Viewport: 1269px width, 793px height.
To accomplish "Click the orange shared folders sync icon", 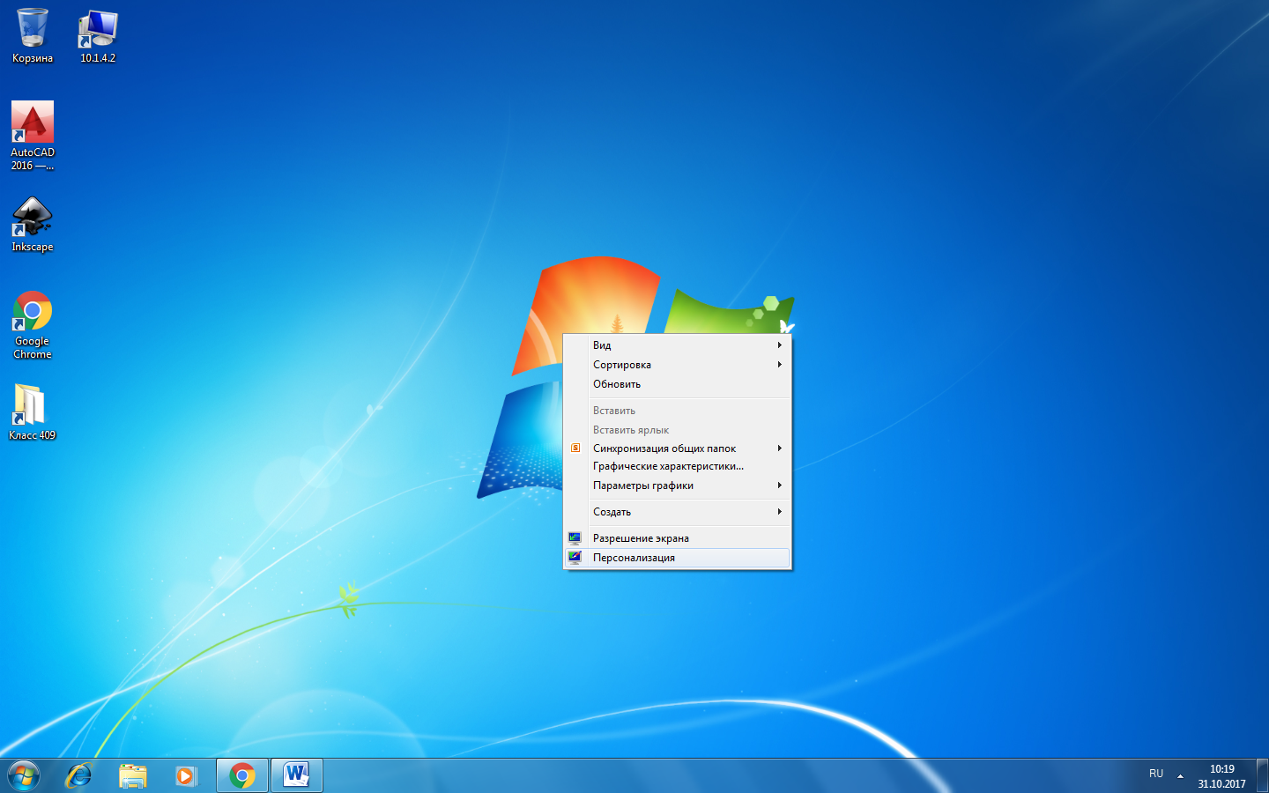I will (575, 448).
